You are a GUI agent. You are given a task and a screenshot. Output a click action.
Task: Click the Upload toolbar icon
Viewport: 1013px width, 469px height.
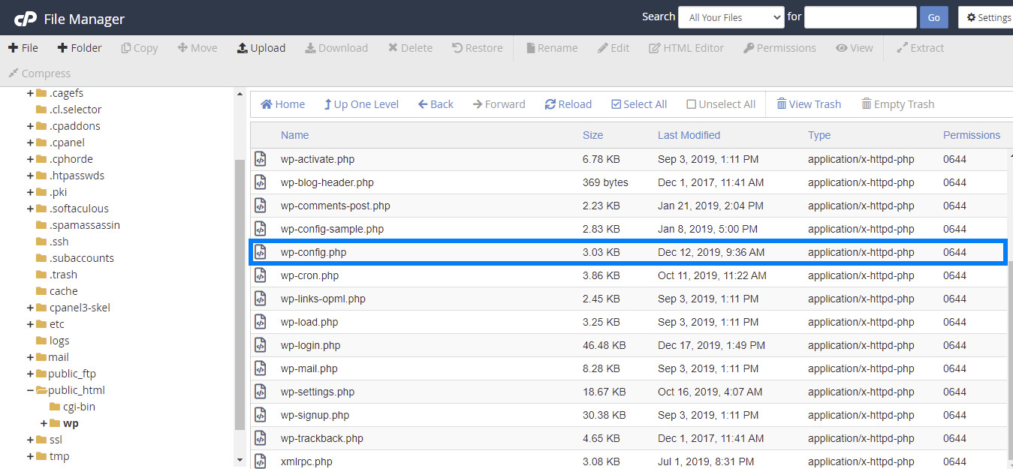click(243, 48)
